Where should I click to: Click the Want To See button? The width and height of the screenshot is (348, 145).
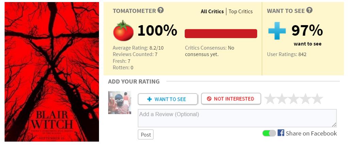tap(168, 99)
